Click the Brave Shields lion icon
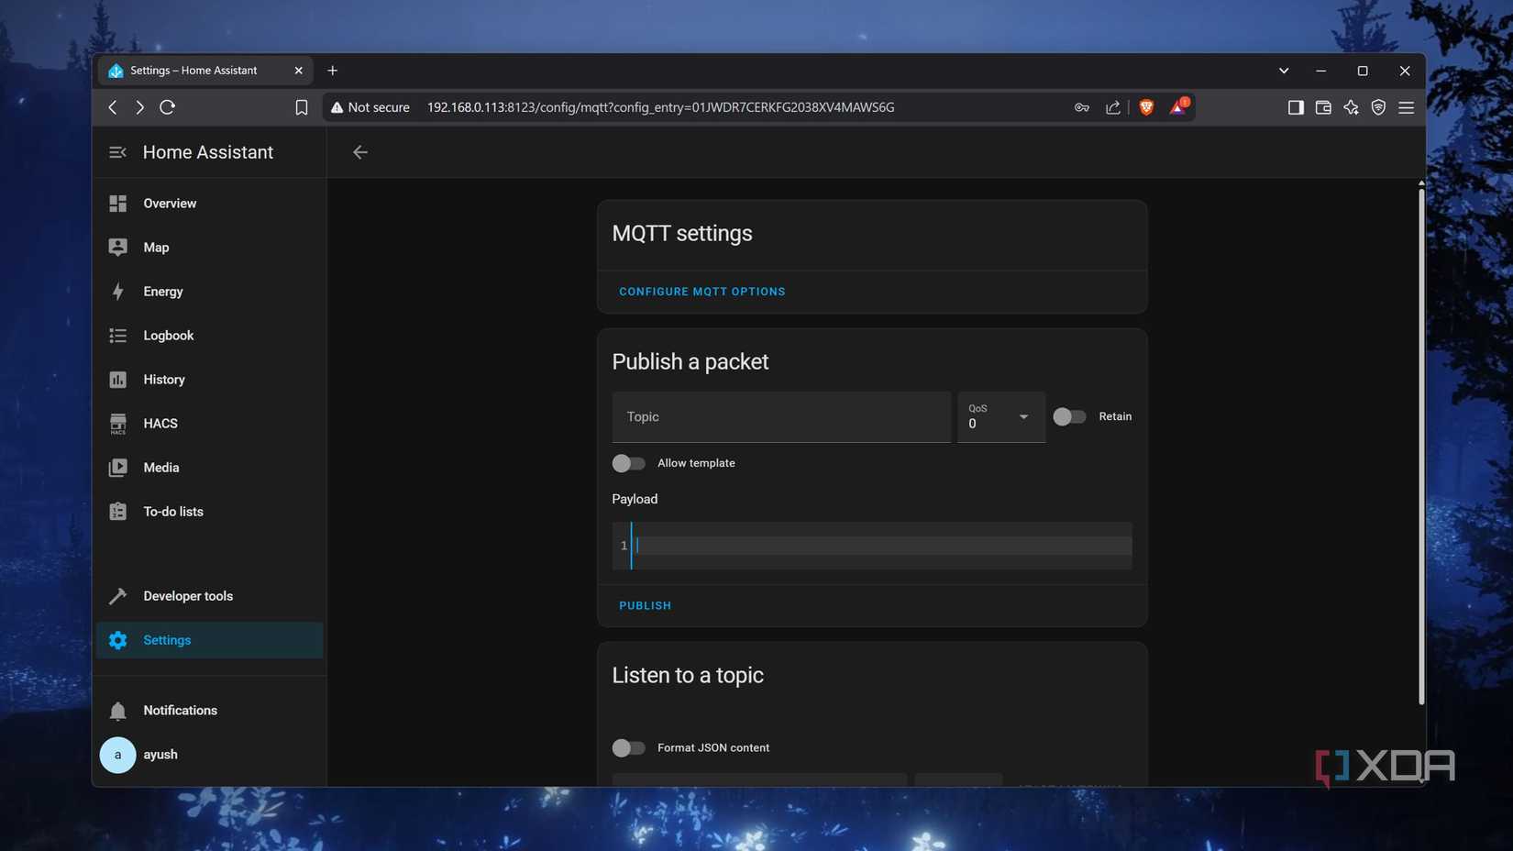 (x=1146, y=107)
